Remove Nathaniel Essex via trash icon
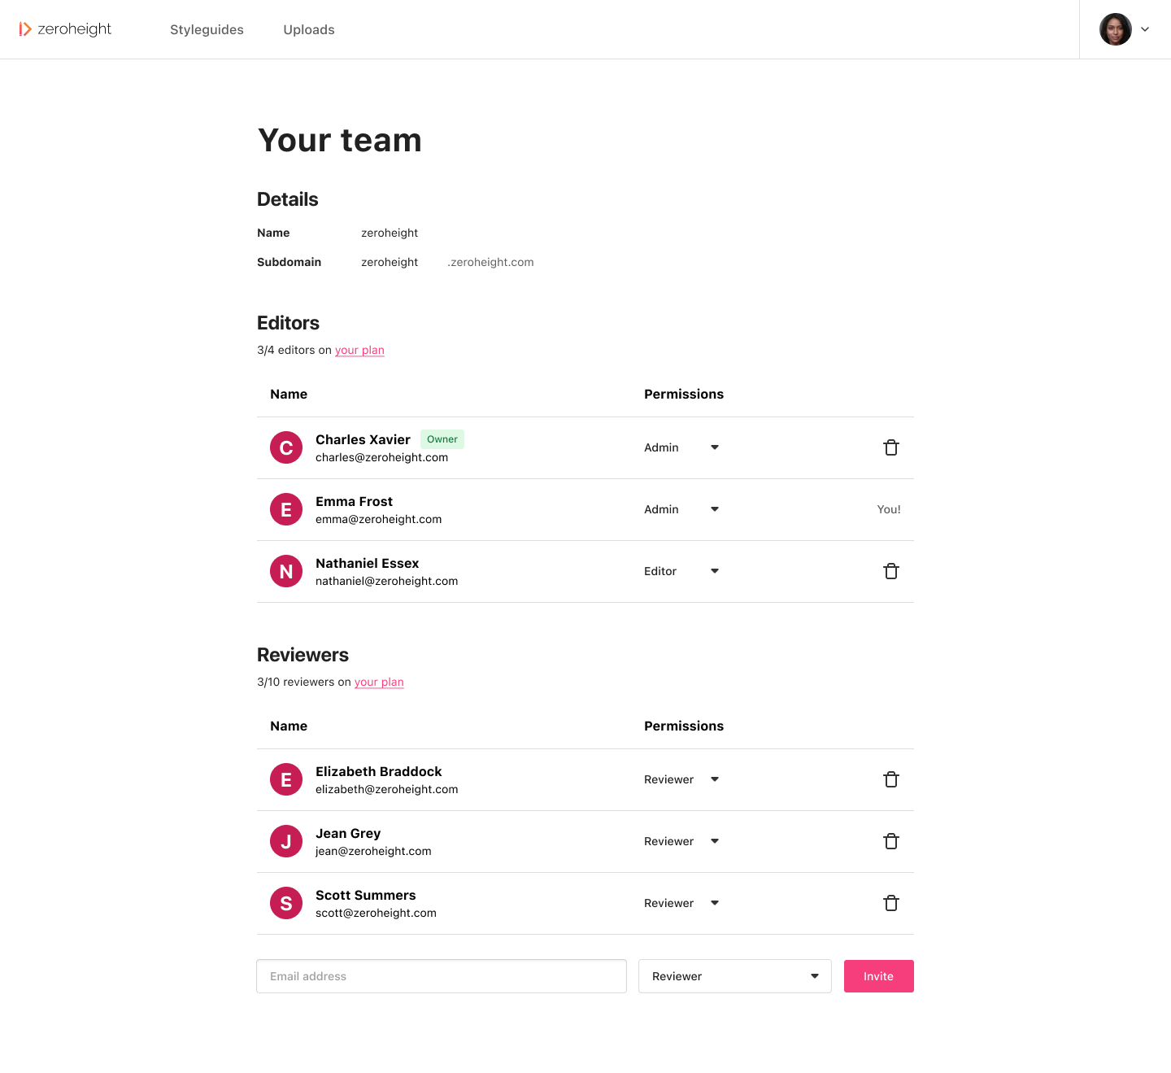This screenshot has width=1171, height=1073. (x=890, y=571)
